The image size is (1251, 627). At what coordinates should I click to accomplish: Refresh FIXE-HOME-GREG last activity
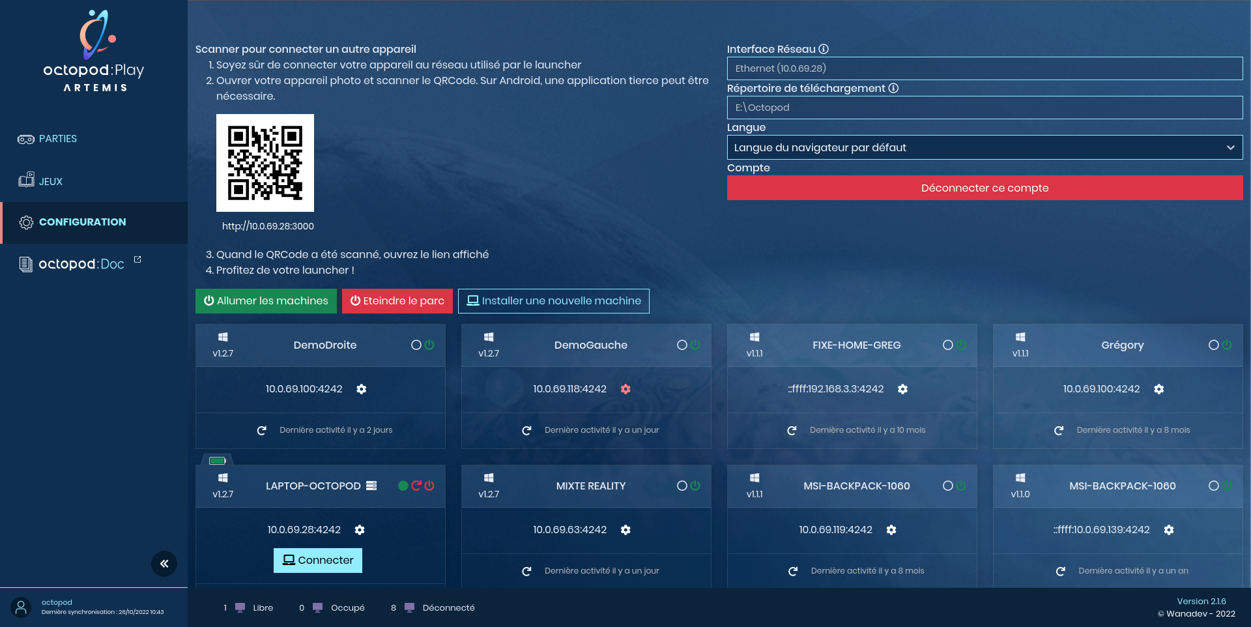coord(792,430)
